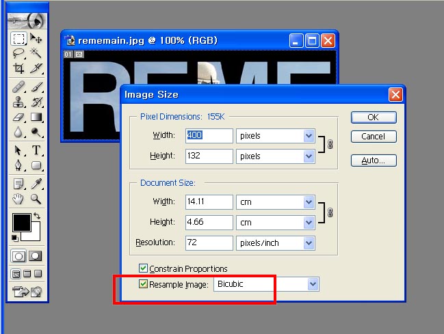The height and width of the screenshot is (334, 444).
Task: Open pixel Height units dropdown
Action: pos(309,156)
